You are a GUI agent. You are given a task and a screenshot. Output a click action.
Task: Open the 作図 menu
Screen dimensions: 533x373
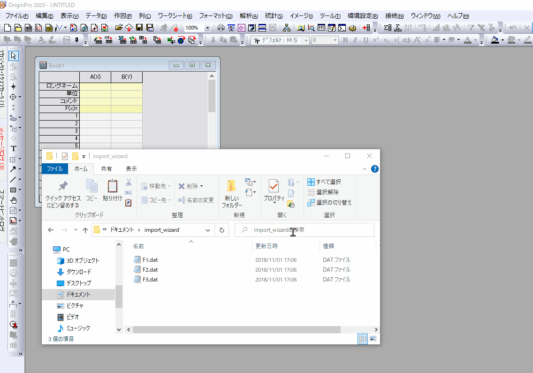point(123,15)
